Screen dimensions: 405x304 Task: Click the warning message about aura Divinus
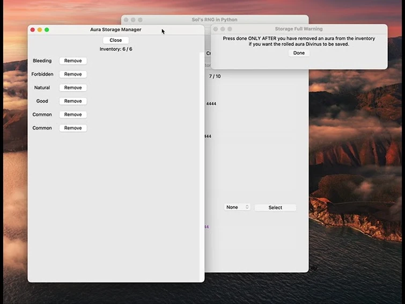299,41
